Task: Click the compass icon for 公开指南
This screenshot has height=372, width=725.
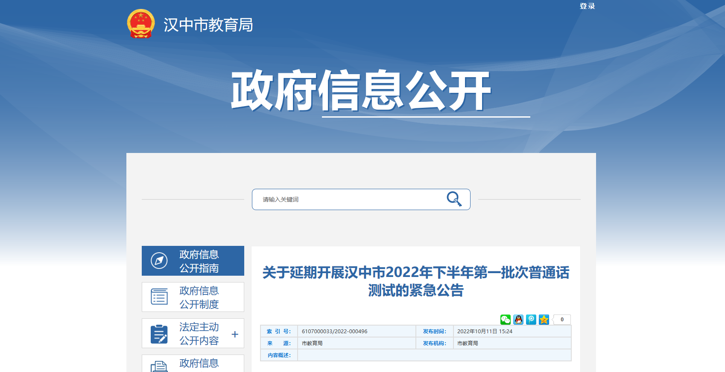Action: tap(159, 260)
